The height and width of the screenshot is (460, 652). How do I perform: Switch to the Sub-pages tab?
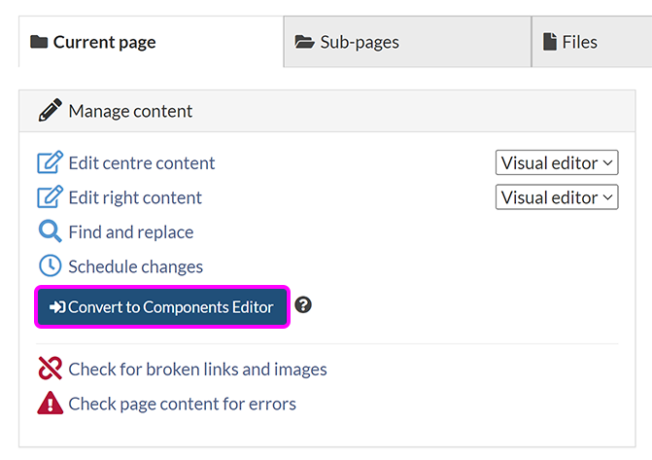coord(360,42)
